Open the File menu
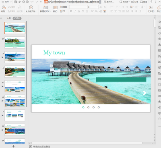Viewport: 161px width, 148px height. [x=6, y=2]
